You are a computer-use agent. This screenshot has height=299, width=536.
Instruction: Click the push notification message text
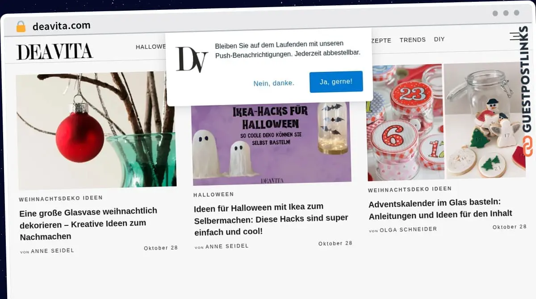[x=288, y=49]
